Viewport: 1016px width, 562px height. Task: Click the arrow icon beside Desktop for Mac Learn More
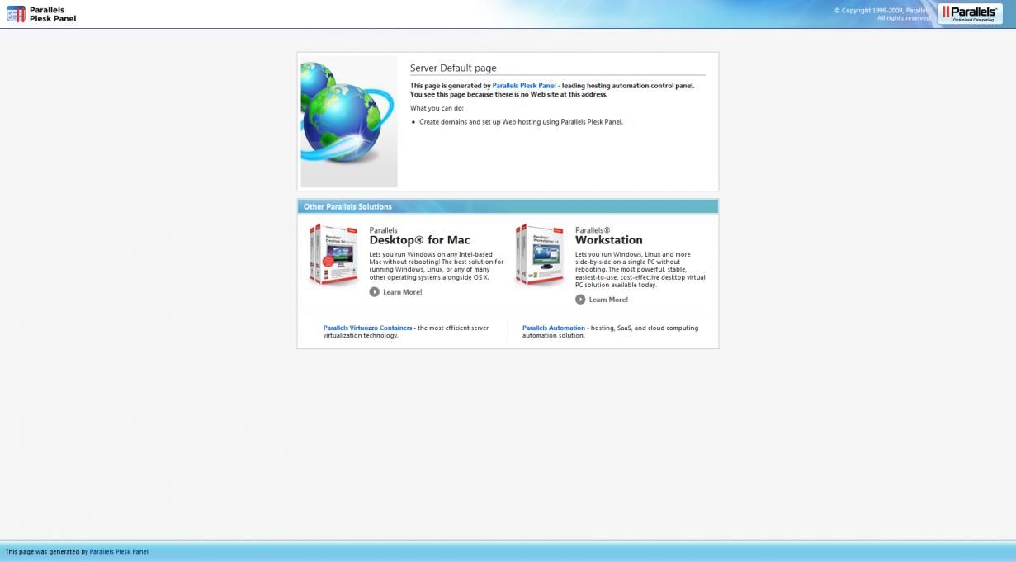[375, 292]
